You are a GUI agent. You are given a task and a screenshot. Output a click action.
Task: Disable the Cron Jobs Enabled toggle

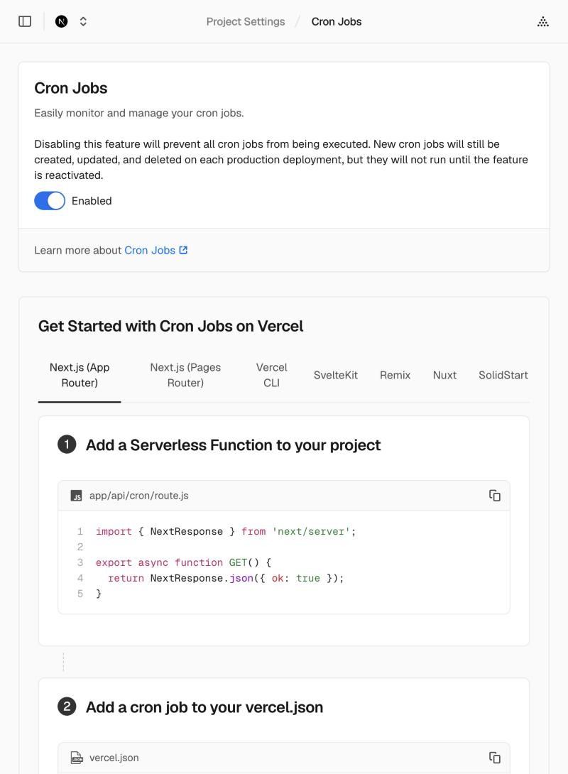50,201
